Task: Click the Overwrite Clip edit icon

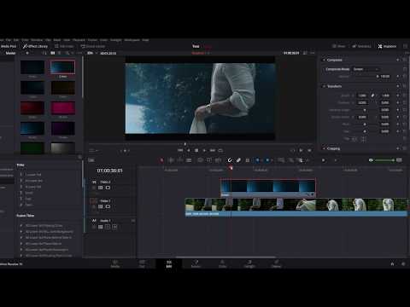Action: (209, 160)
